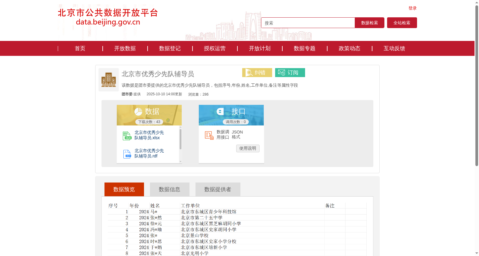Click the 姓名 column header

point(155,206)
